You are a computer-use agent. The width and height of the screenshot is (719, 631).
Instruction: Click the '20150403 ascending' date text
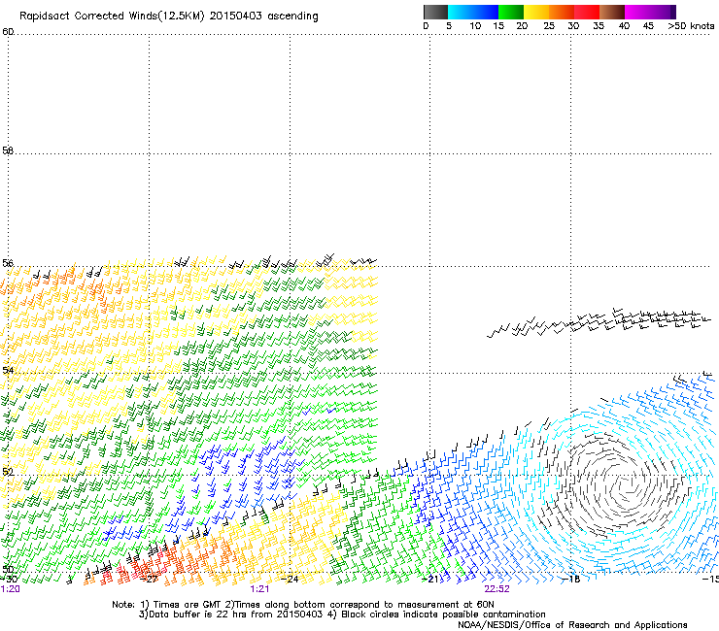(x=263, y=17)
